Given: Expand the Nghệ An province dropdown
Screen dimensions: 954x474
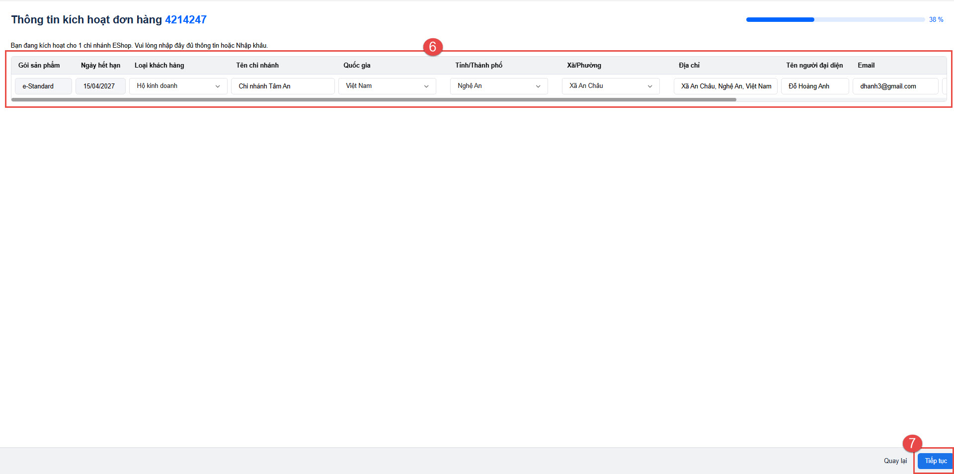Looking at the screenshot, I should (498, 86).
